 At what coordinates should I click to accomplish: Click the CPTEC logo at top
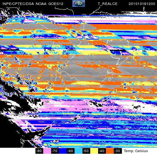click(x=79, y=3)
